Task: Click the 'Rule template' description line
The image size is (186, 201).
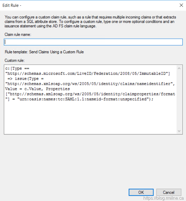Action: [x=44, y=52]
